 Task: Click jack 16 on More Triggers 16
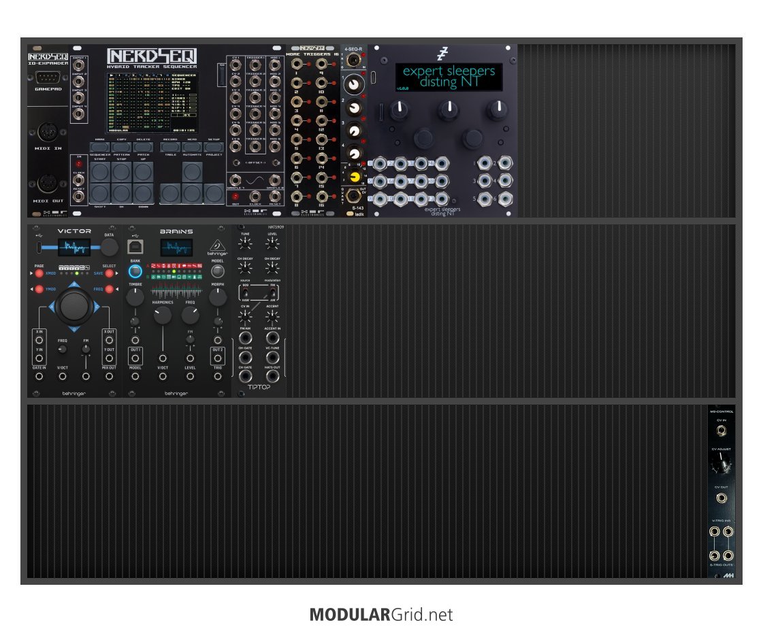[x=321, y=197]
